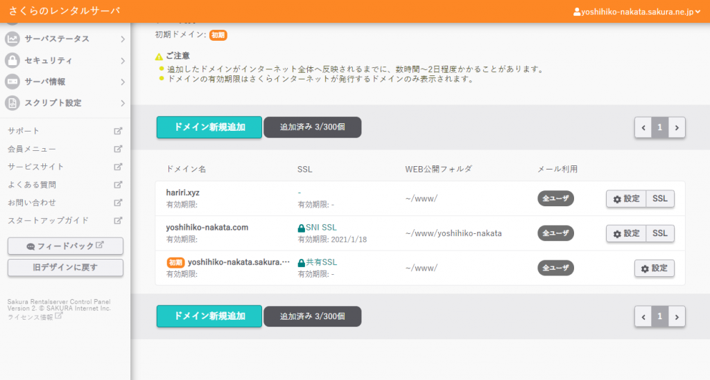The height and width of the screenshot is (380, 710).
Task: Open 設定 for yoshihiko-nakata.sakura domain
Action: coord(655,268)
